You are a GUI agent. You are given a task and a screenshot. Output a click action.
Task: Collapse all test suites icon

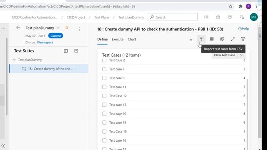tap(76, 51)
